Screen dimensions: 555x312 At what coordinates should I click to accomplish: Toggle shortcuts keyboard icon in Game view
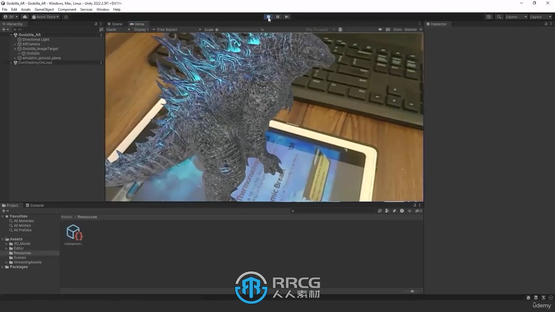pos(387,29)
